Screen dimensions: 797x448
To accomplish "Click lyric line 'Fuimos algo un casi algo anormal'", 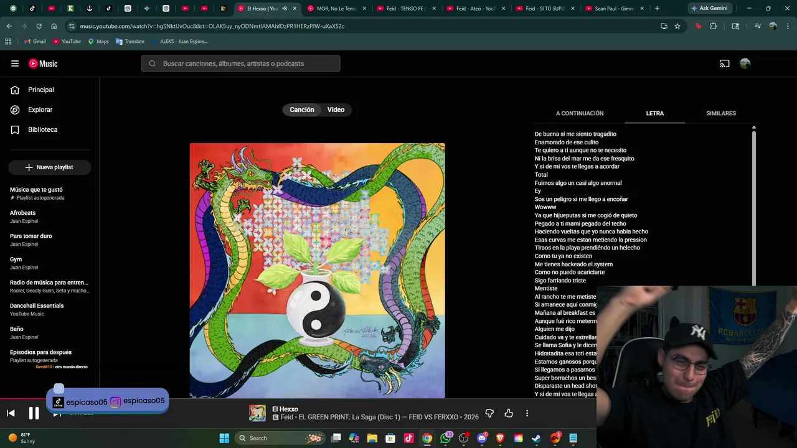I will coord(578,183).
